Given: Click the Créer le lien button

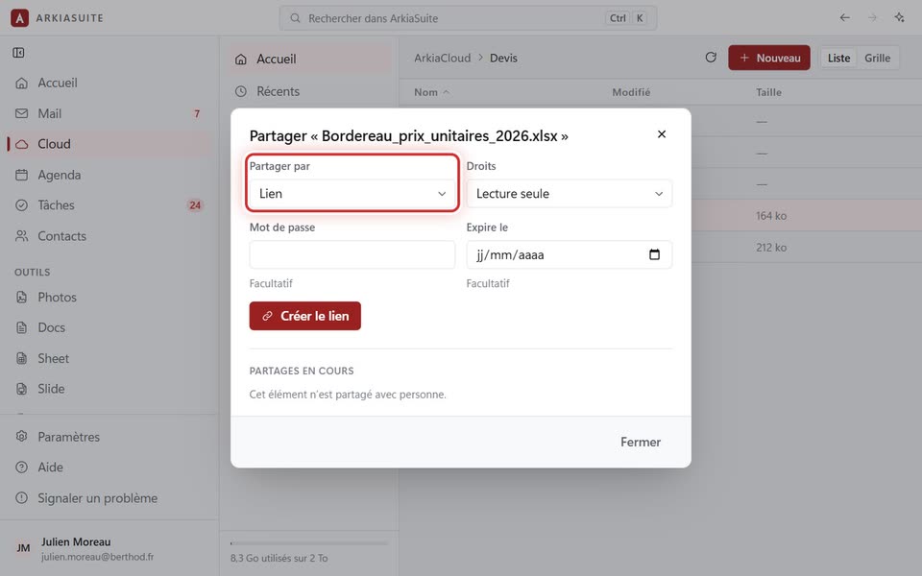Looking at the screenshot, I should (305, 316).
